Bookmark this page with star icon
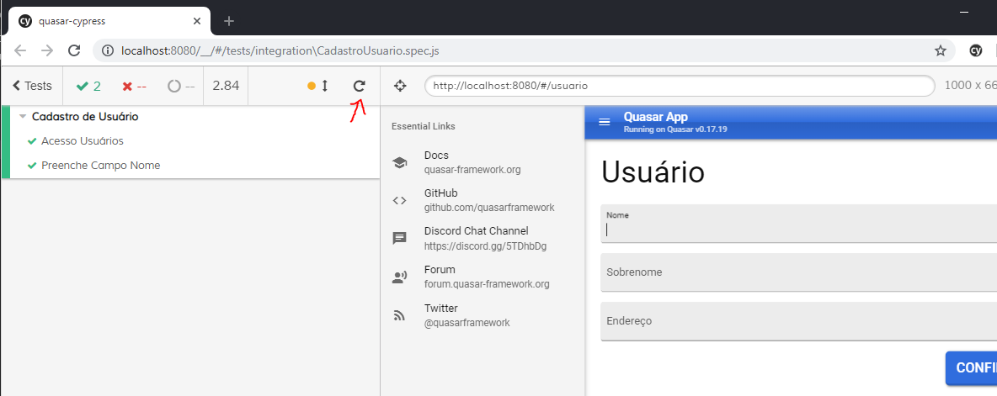The image size is (997, 396). coord(940,50)
